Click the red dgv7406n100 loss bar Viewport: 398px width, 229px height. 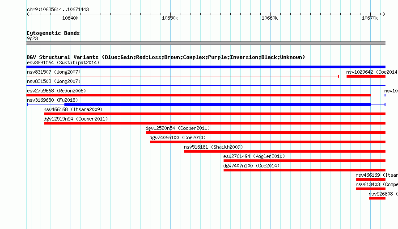tap(267, 142)
